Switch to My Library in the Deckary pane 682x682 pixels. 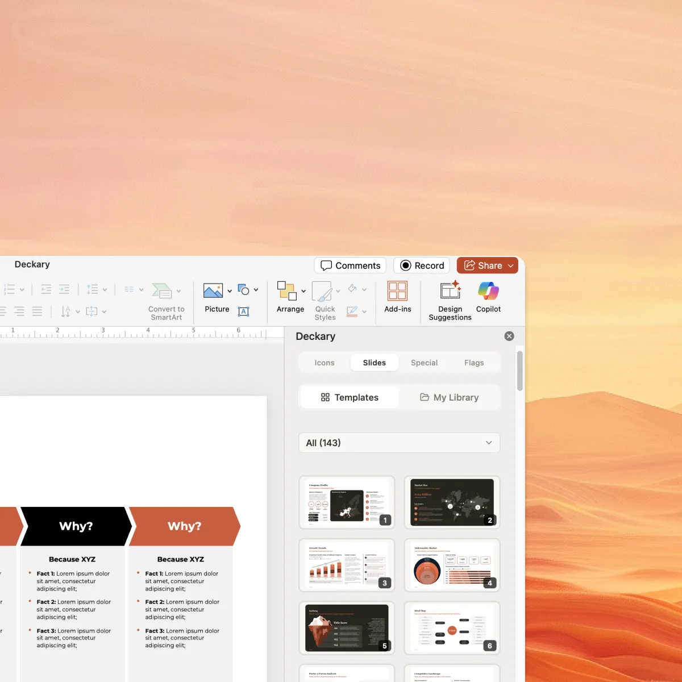click(x=449, y=397)
